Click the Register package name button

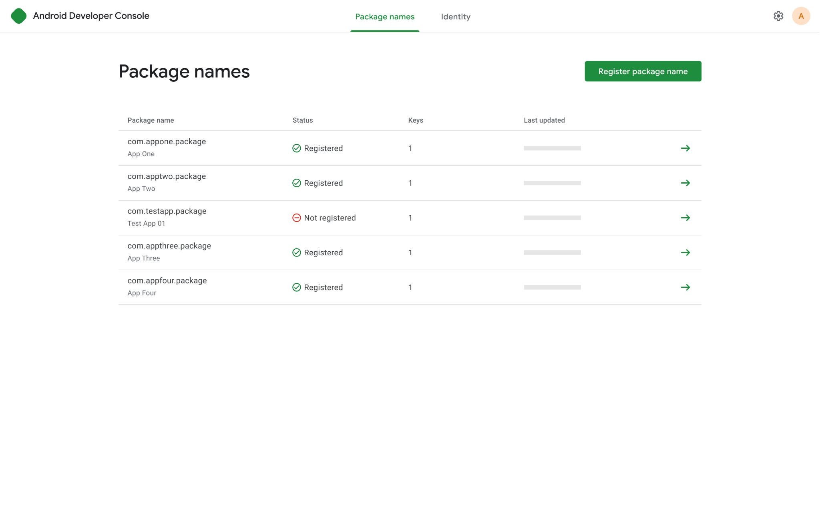(x=643, y=71)
